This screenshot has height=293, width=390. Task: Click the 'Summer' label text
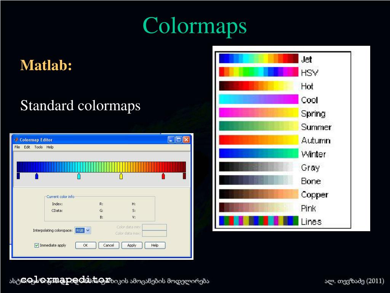pyautogui.click(x=316, y=127)
